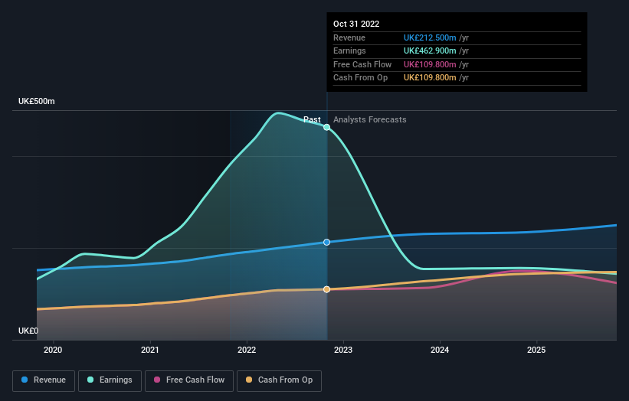Click the Analysts Forecasts label
The image size is (629, 401).
[x=370, y=120]
